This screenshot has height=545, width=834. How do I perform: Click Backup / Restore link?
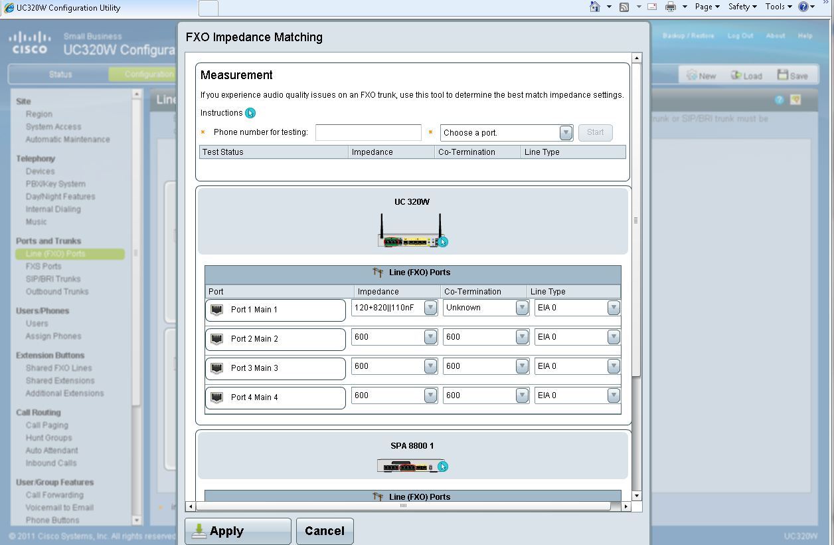click(x=688, y=36)
